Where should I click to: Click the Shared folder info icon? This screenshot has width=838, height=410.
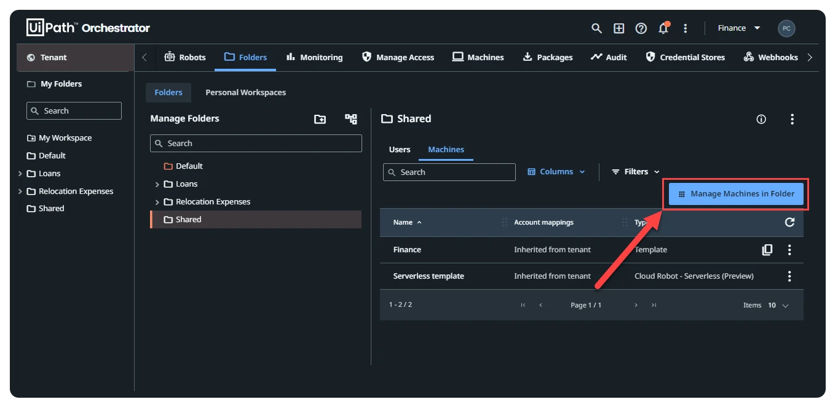[761, 119]
